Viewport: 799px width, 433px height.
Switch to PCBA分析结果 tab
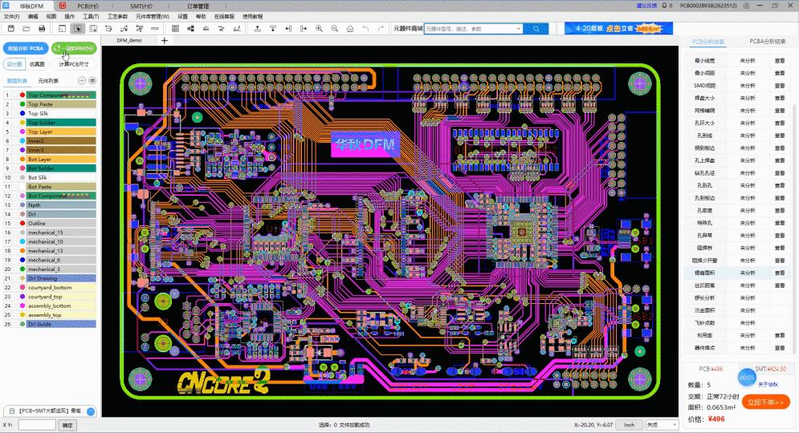pos(768,42)
